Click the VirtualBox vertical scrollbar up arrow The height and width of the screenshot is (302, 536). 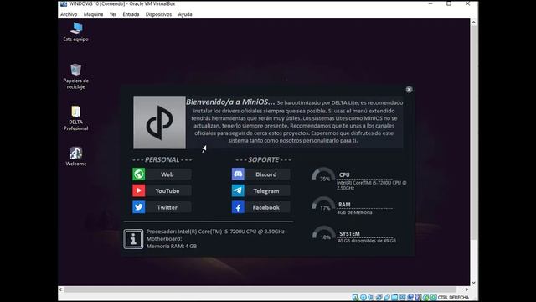(x=473, y=23)
